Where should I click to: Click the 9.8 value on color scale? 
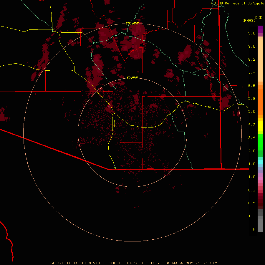252,33
